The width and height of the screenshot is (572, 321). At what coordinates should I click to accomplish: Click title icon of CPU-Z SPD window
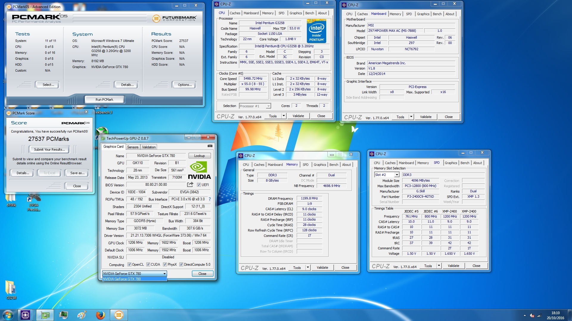372,154
